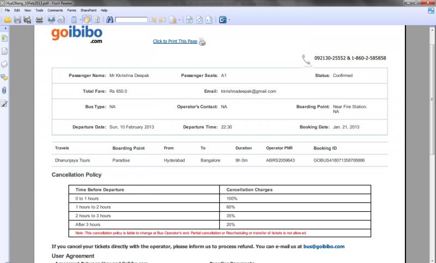
Task: Click the search options page icon
Action: tap(173, 20)
